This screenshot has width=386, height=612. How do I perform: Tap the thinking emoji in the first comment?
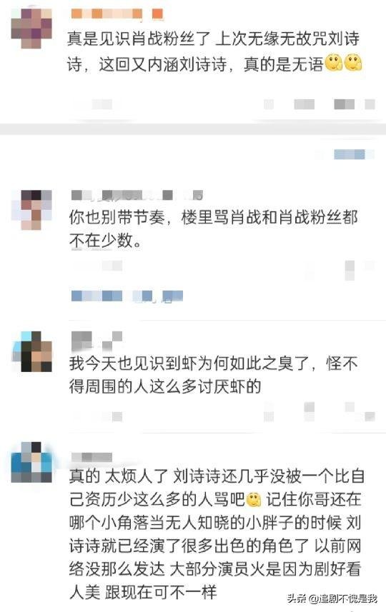coord(334,62)
